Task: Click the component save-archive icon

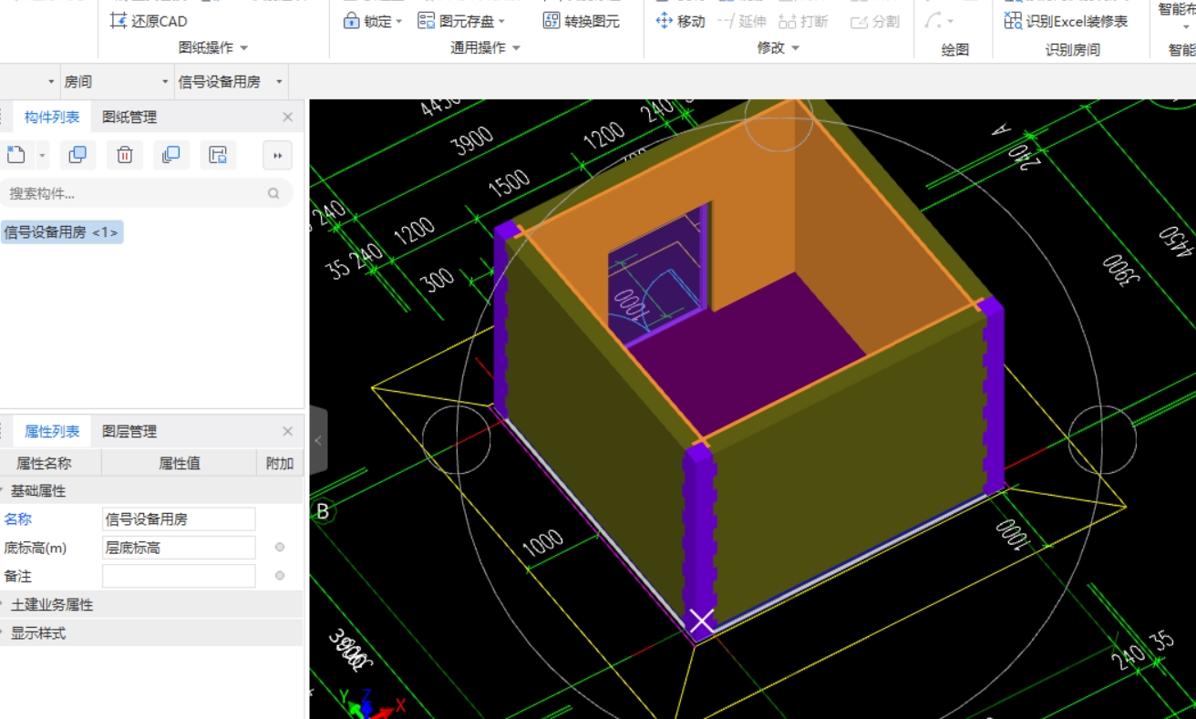Action: tap(218, 155)
